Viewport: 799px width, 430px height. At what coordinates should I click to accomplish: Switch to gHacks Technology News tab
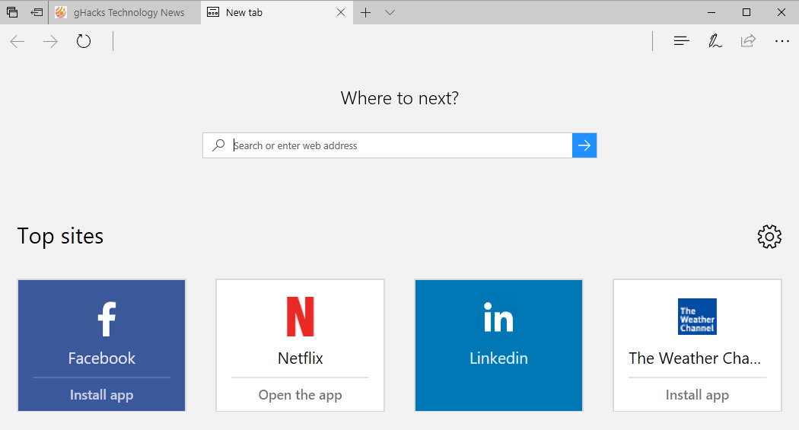(125, 12)
